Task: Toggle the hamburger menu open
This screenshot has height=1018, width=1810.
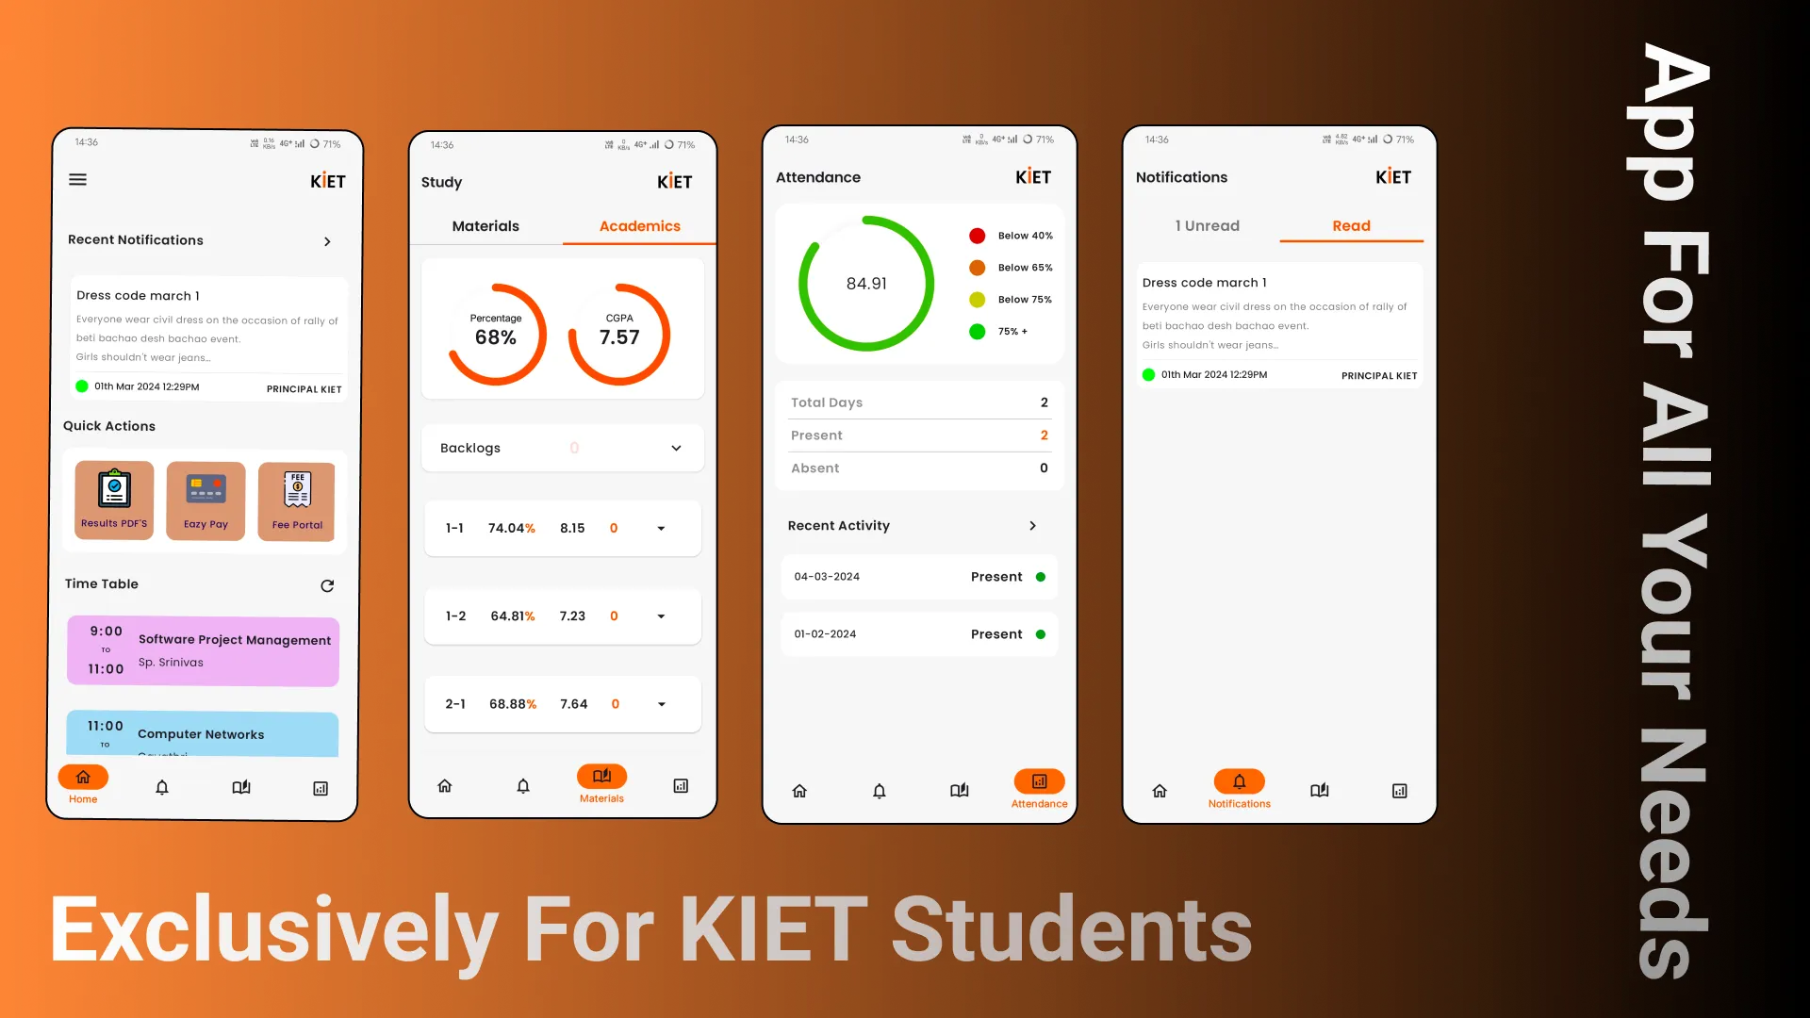Action: [77, 179]
